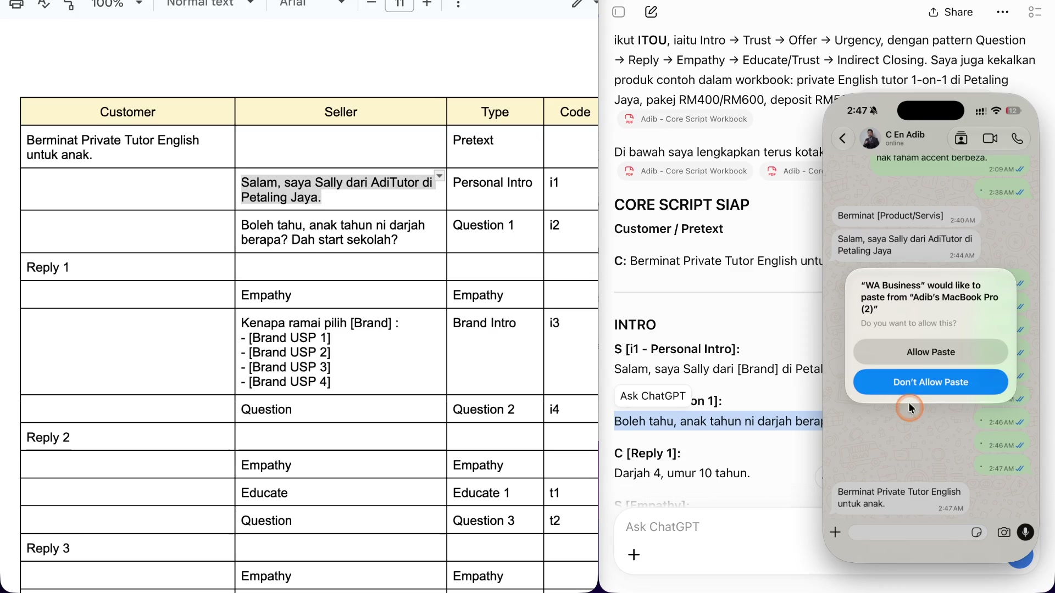Image resolution: width=1055 pixels, height=593 pixels.
Task: Select the paint format tool
Action: pyautogui.click(x=69, y=4)
